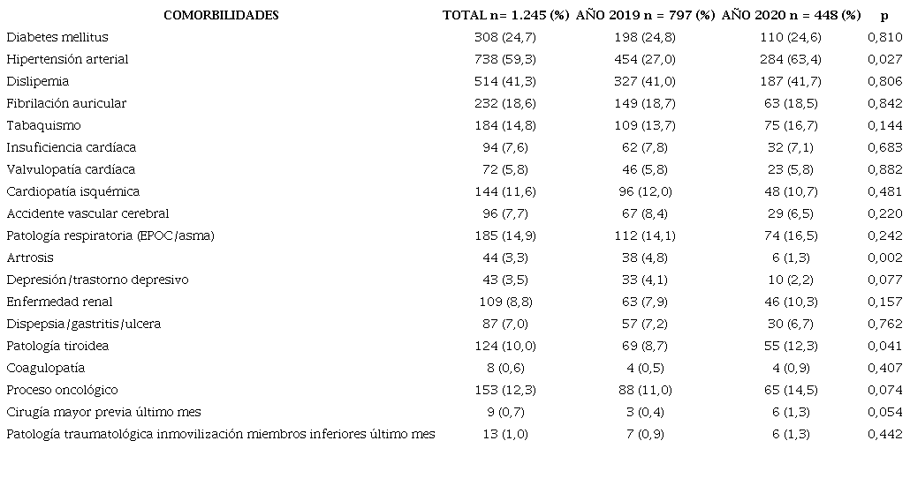Select the Accidente vascular cerebral label
This screenshot has width=910, height=478.
click(x=87, y=213)
